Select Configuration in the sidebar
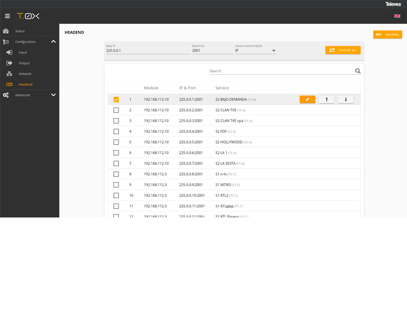Screen dimensions: 407x328 click(x=25, y=42)
